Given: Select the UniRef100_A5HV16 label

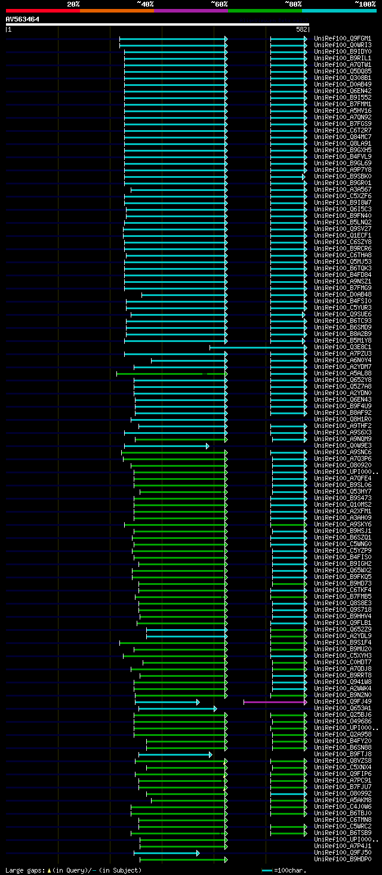Looking at the screenshot, I should 343,111.
